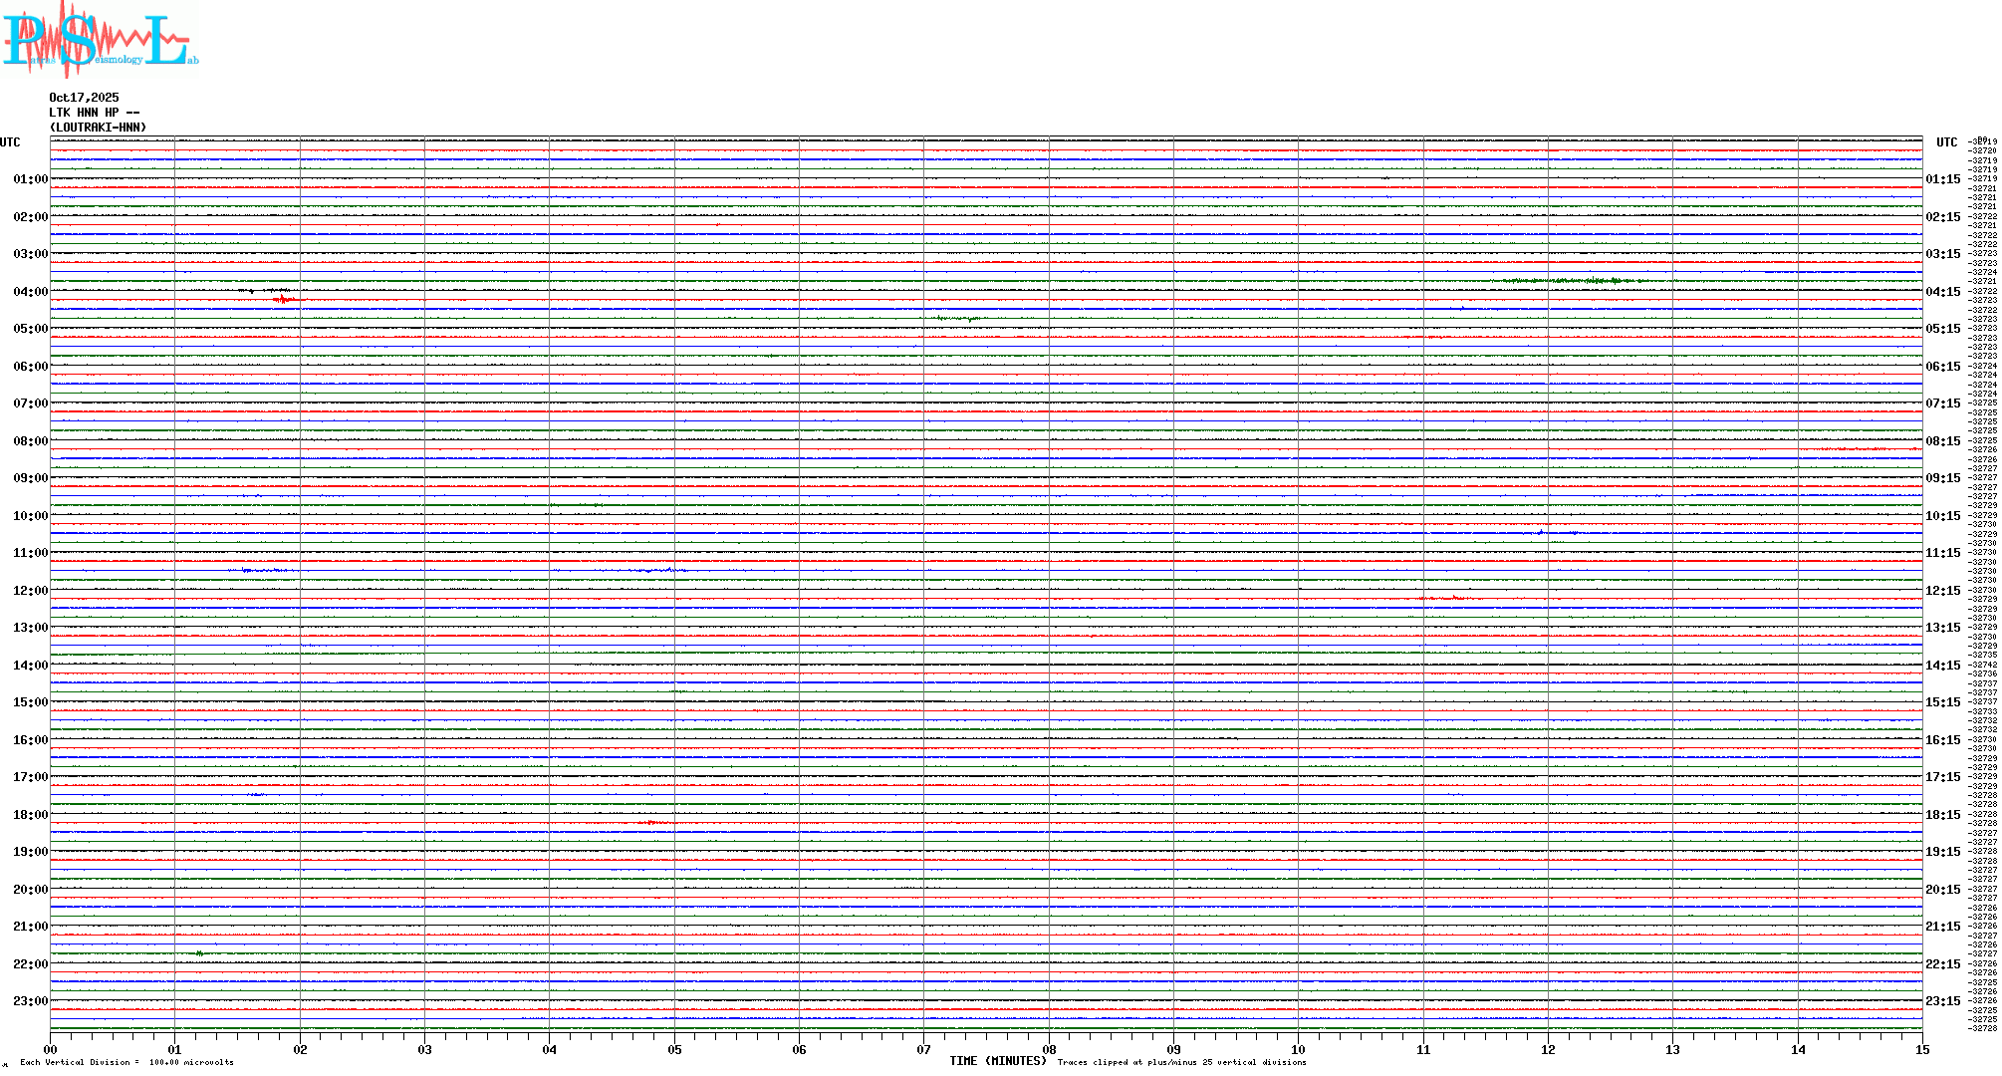Click the left UTC axis header
Image resolution: width=2002 pixels, height=1076 pixels.
[10, 142]
